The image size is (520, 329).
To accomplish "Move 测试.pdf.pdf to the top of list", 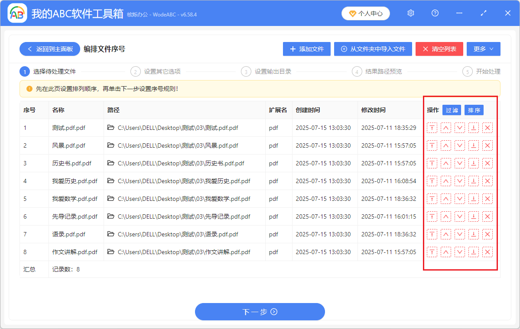I will click(432, 128).
